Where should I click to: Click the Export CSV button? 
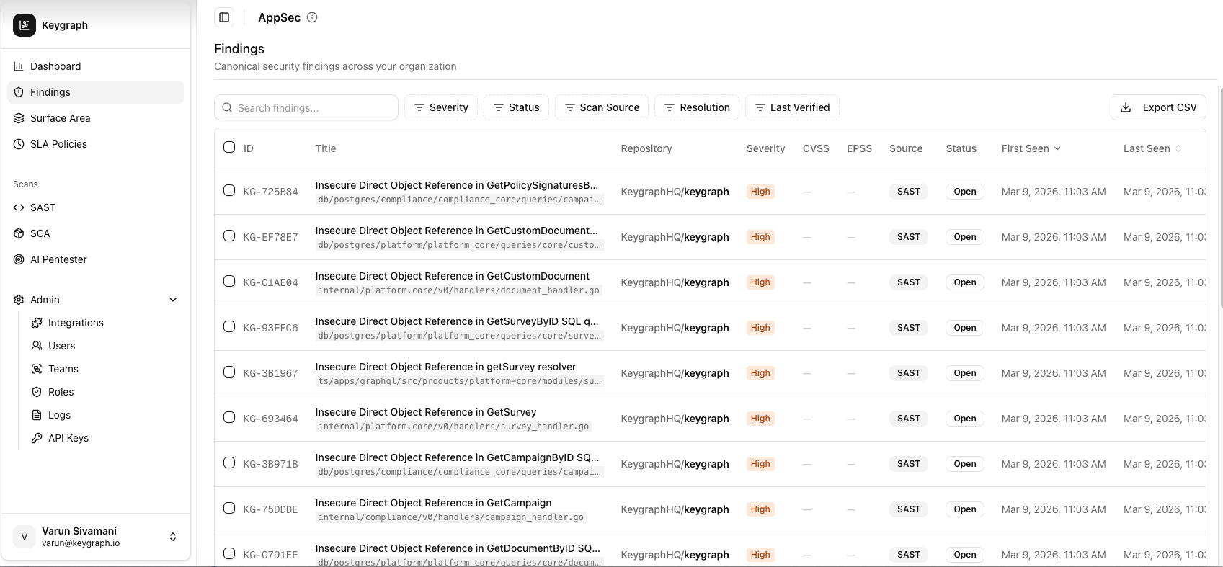tap(1158, 107)
